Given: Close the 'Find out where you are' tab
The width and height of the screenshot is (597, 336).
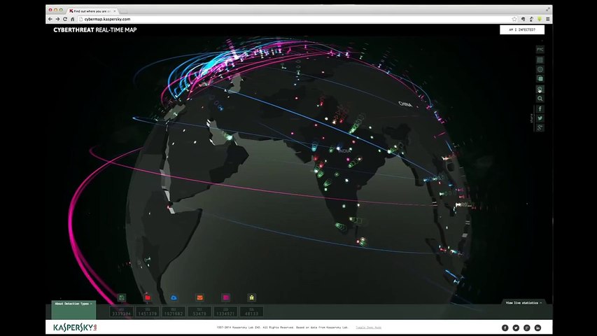Looking at the screenshot, I should point(114,11).
